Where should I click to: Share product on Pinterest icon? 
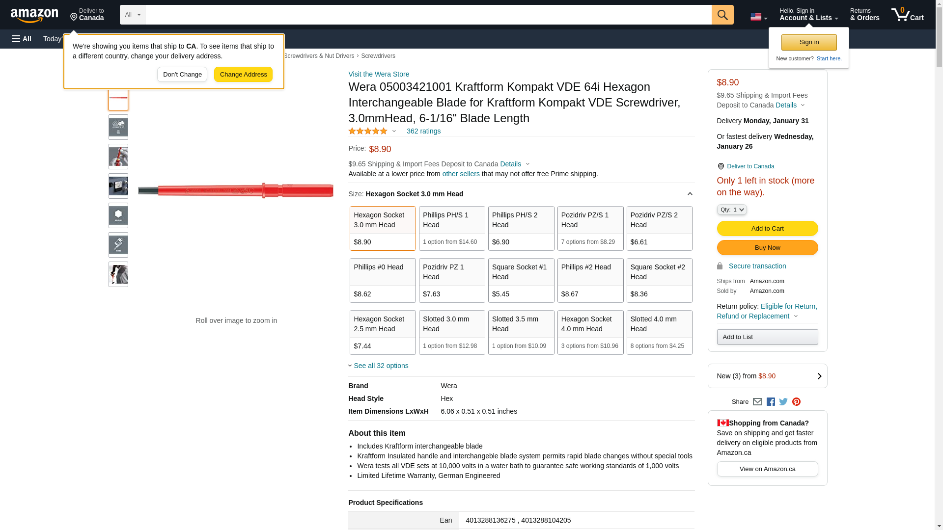point(796,402)
